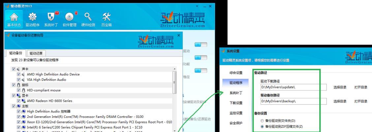This screenshot has width=372, height=132.
Task: Select 综合设置 in settings sidebar
Action: click(x=236, y=73)
